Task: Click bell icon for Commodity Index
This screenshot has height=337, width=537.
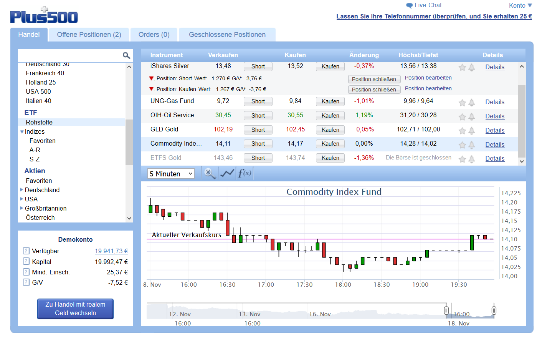Action: coord(472,145)
